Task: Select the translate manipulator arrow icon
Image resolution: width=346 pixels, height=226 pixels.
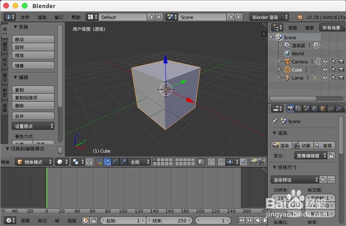Action: 107,162
